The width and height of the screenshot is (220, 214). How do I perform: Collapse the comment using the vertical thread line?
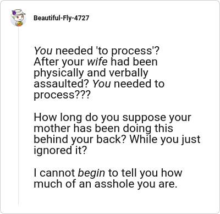(18, 116)
